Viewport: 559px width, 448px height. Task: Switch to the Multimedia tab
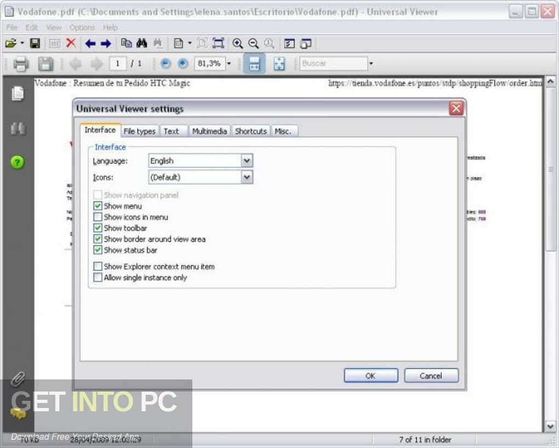pos(209,131)
